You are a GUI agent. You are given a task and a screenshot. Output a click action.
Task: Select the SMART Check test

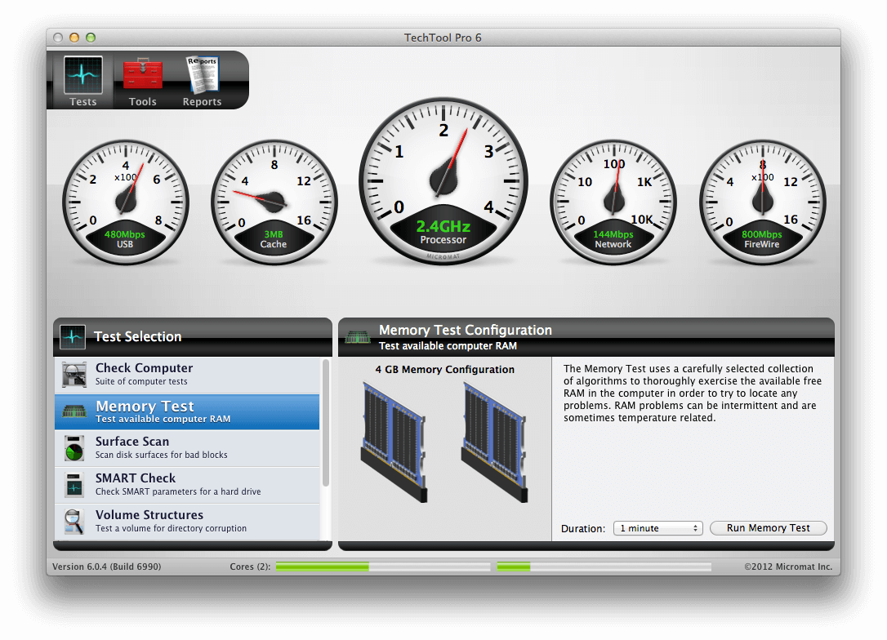click(187, 485)
